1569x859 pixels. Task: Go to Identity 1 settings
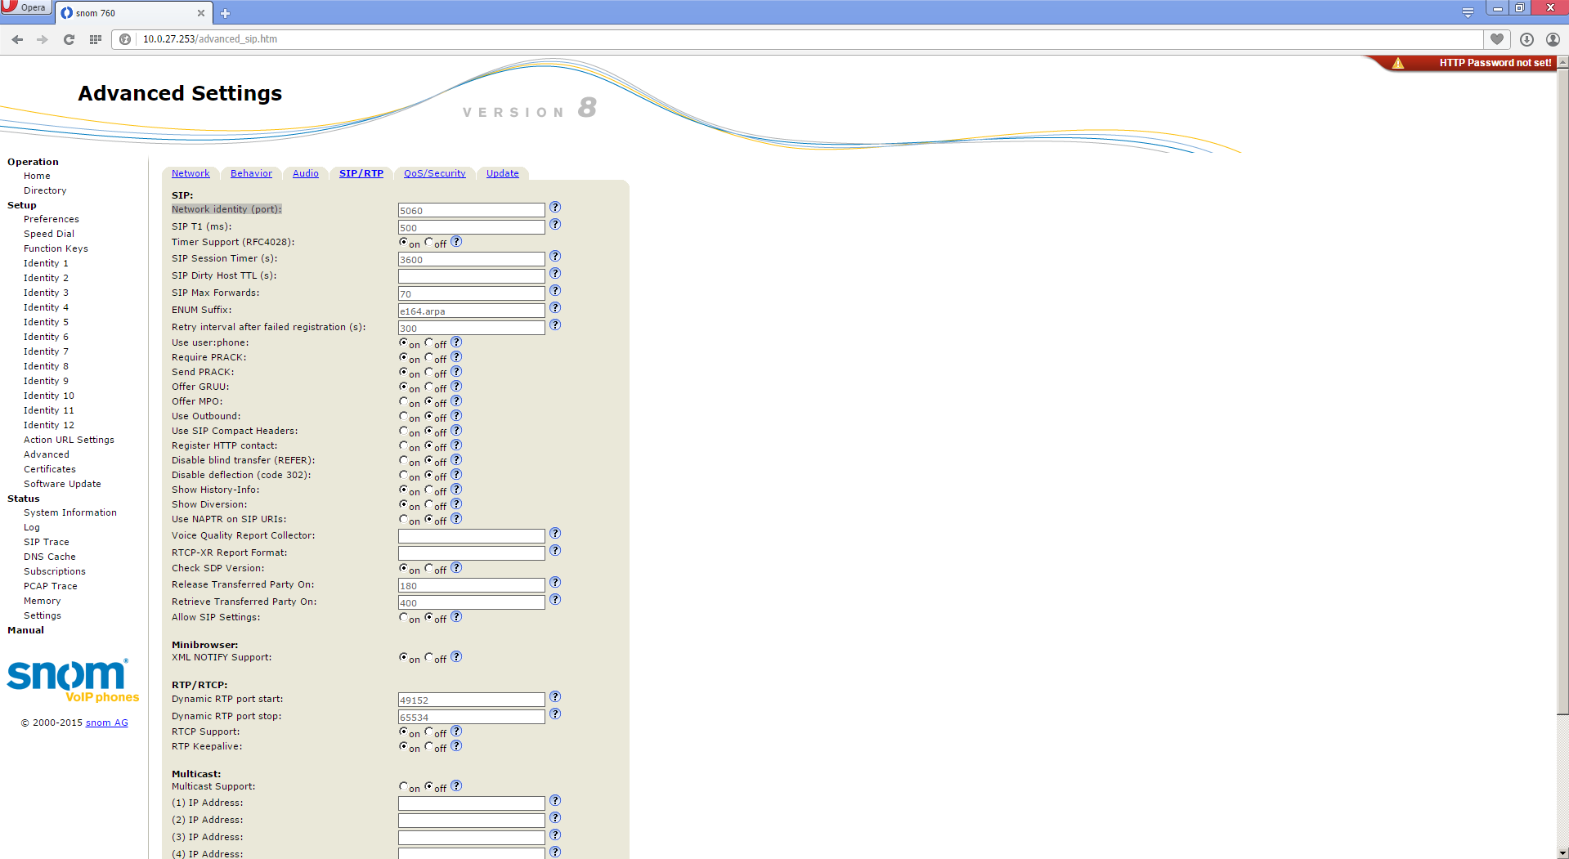pyautogui.click(x=46, y=263)
